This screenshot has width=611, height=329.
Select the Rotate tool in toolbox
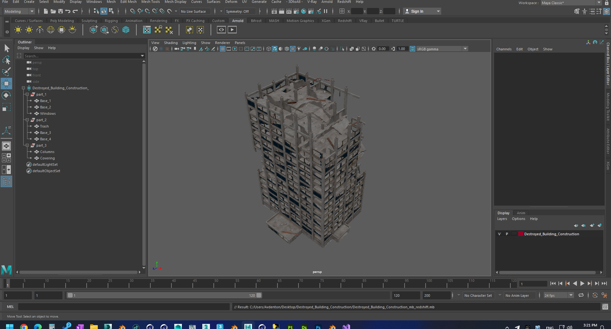6,95
